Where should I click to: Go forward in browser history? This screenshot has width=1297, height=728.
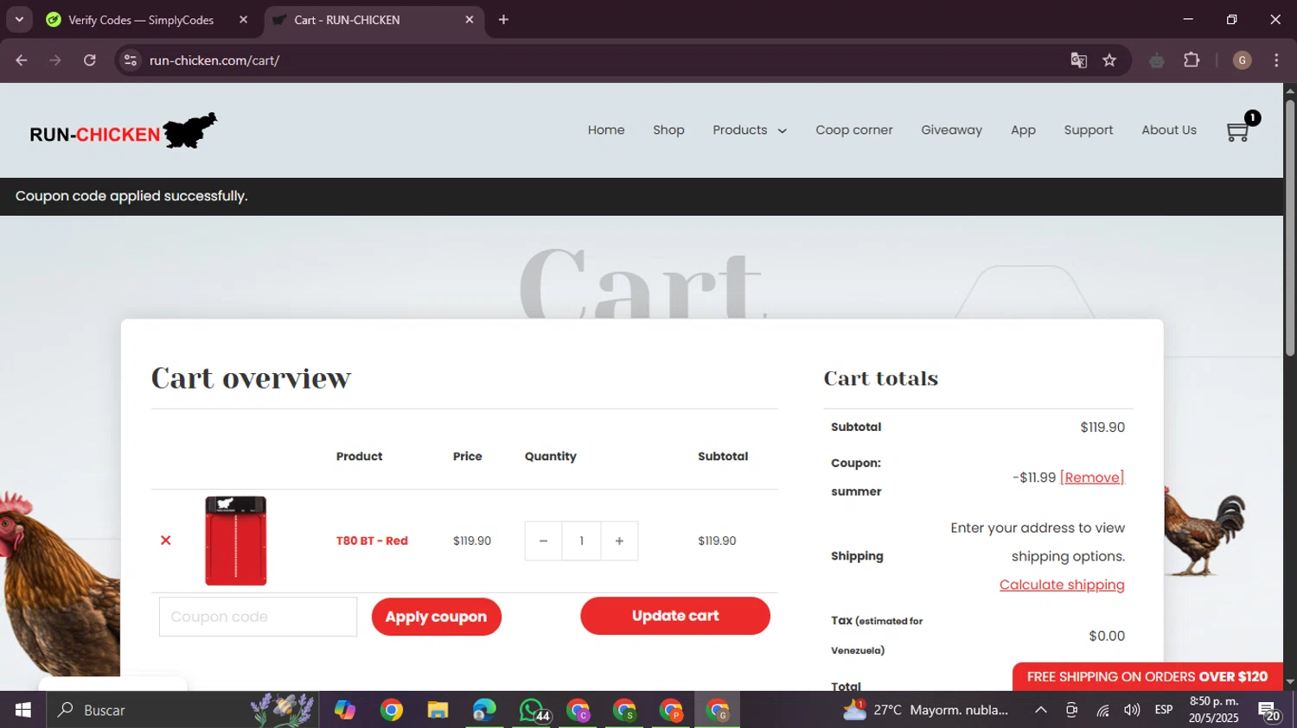55,60
